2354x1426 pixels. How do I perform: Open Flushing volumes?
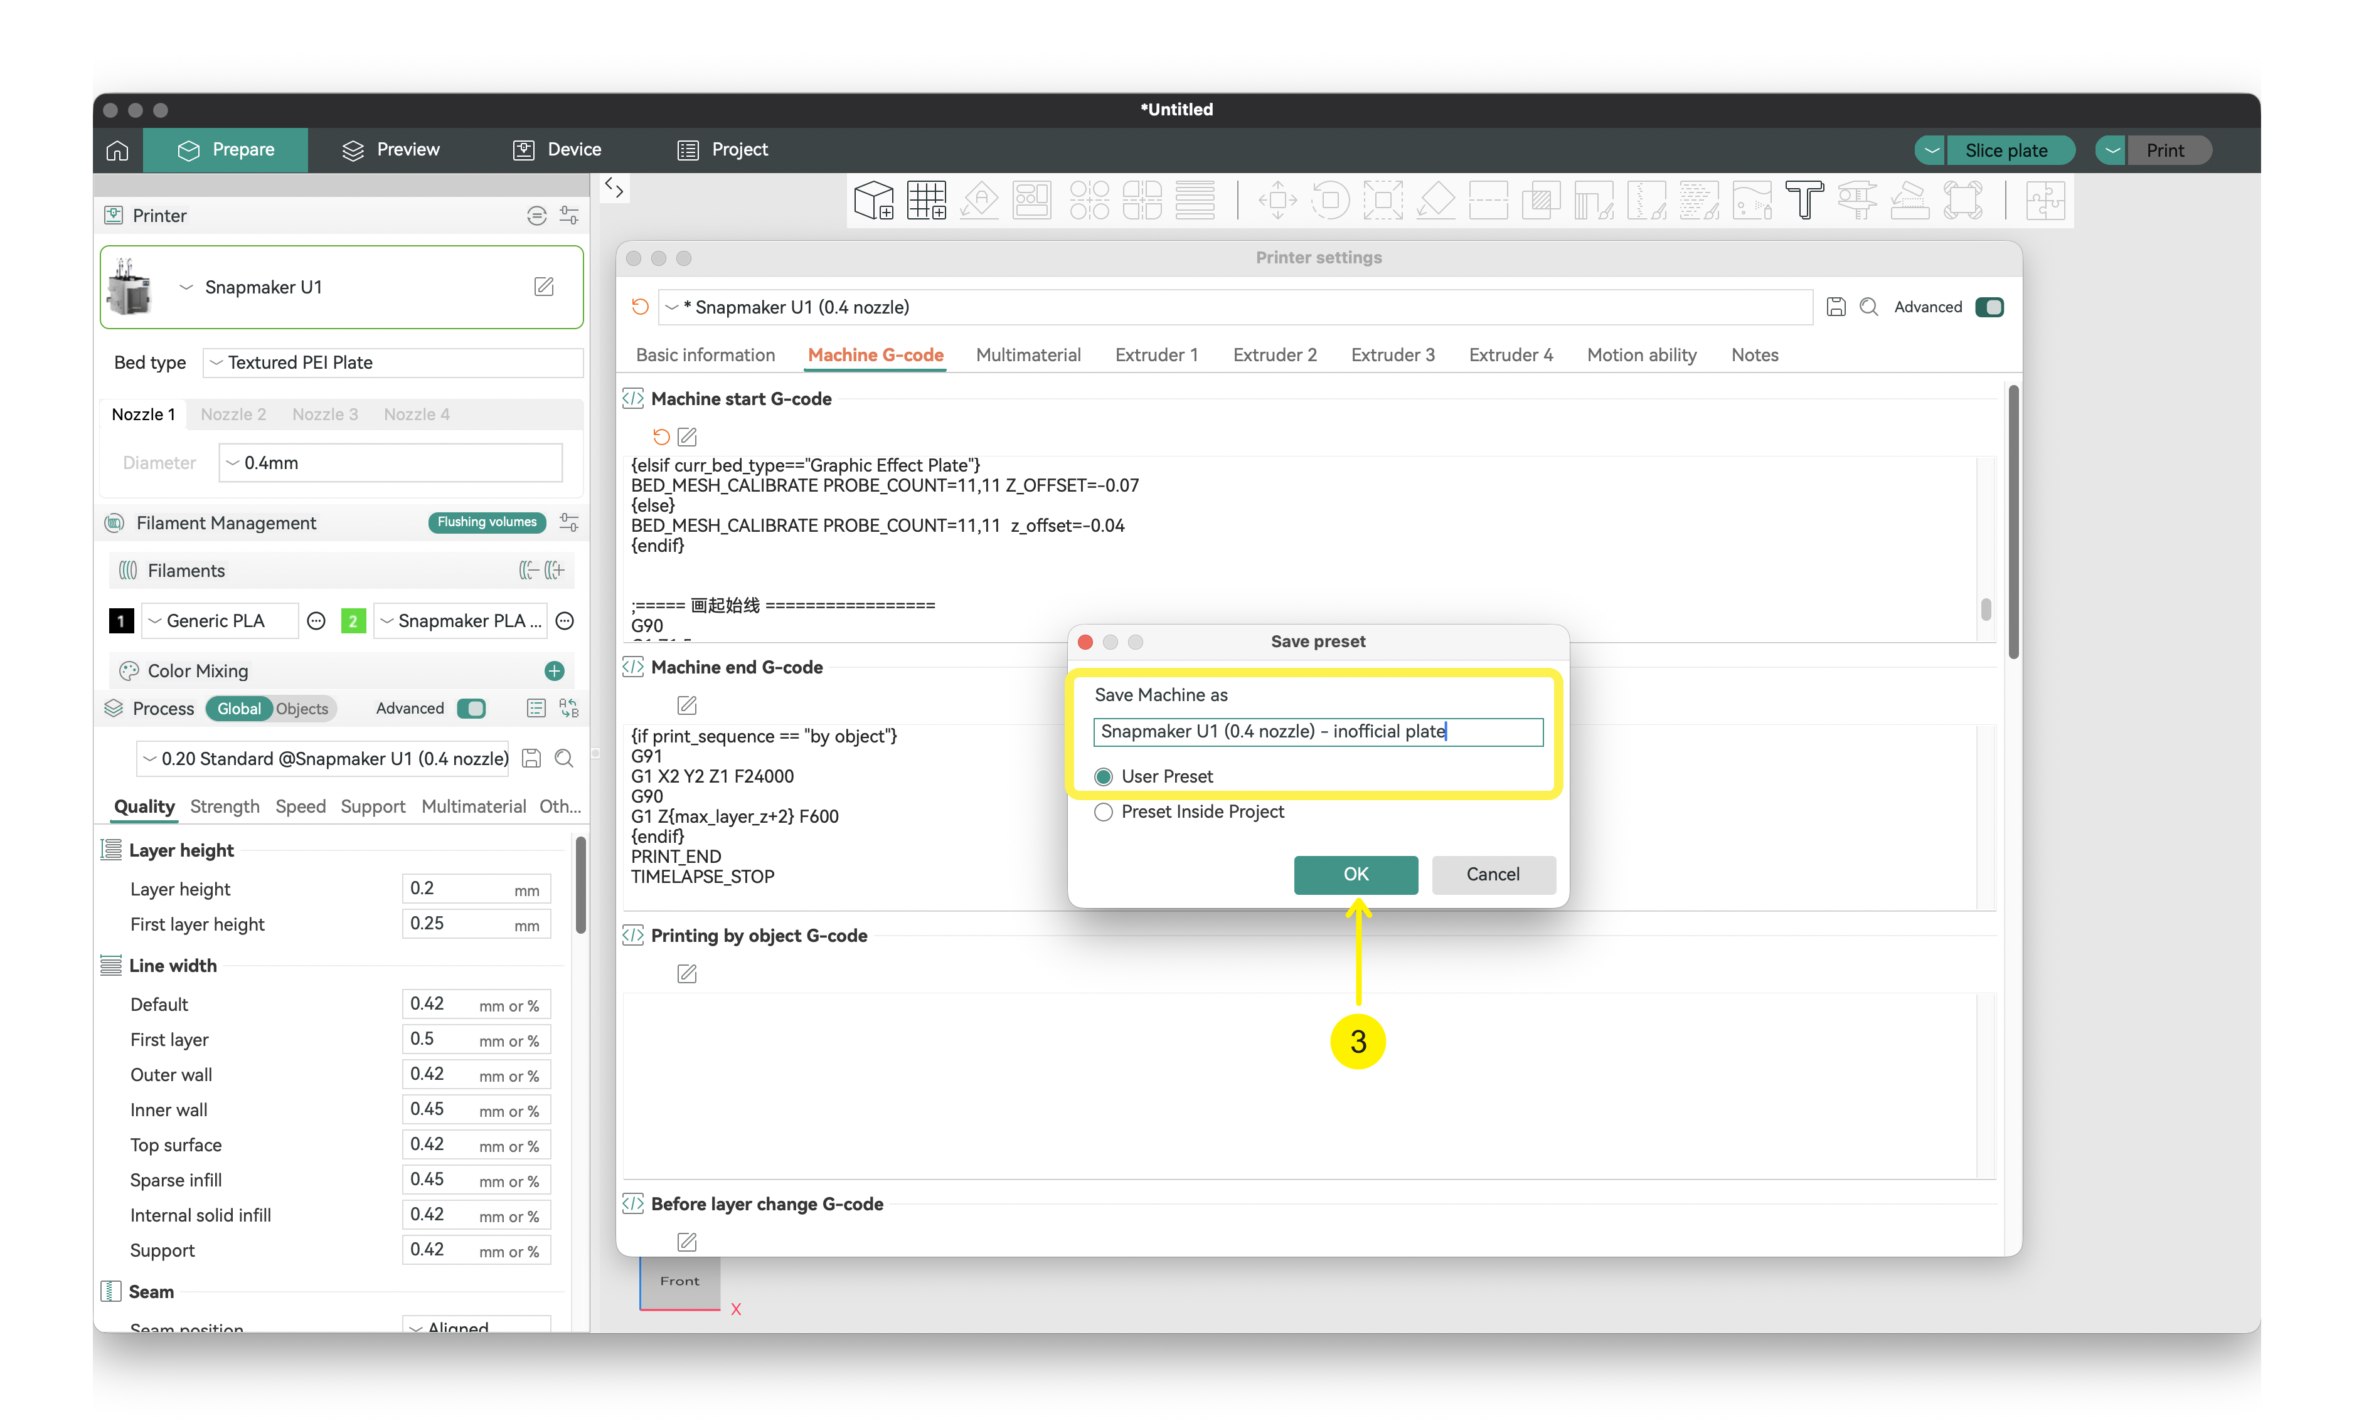pos(487,522)
